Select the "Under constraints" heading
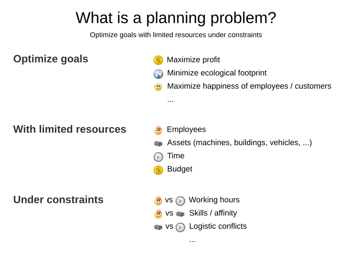The width and height of the screenshot is (352, 264). (58, 200)
